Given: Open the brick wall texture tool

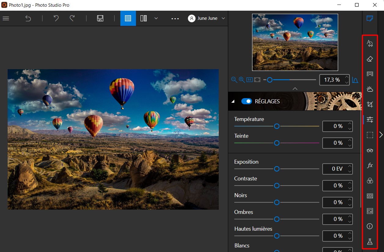Looking at the screenshot, I should point(370,196).
